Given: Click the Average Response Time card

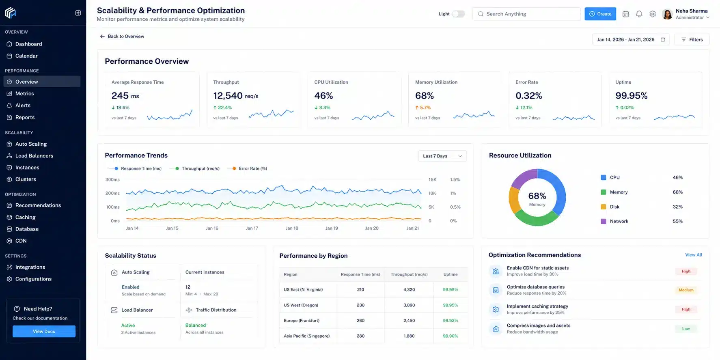Looking at the screenshot, I should coord(152,100).
